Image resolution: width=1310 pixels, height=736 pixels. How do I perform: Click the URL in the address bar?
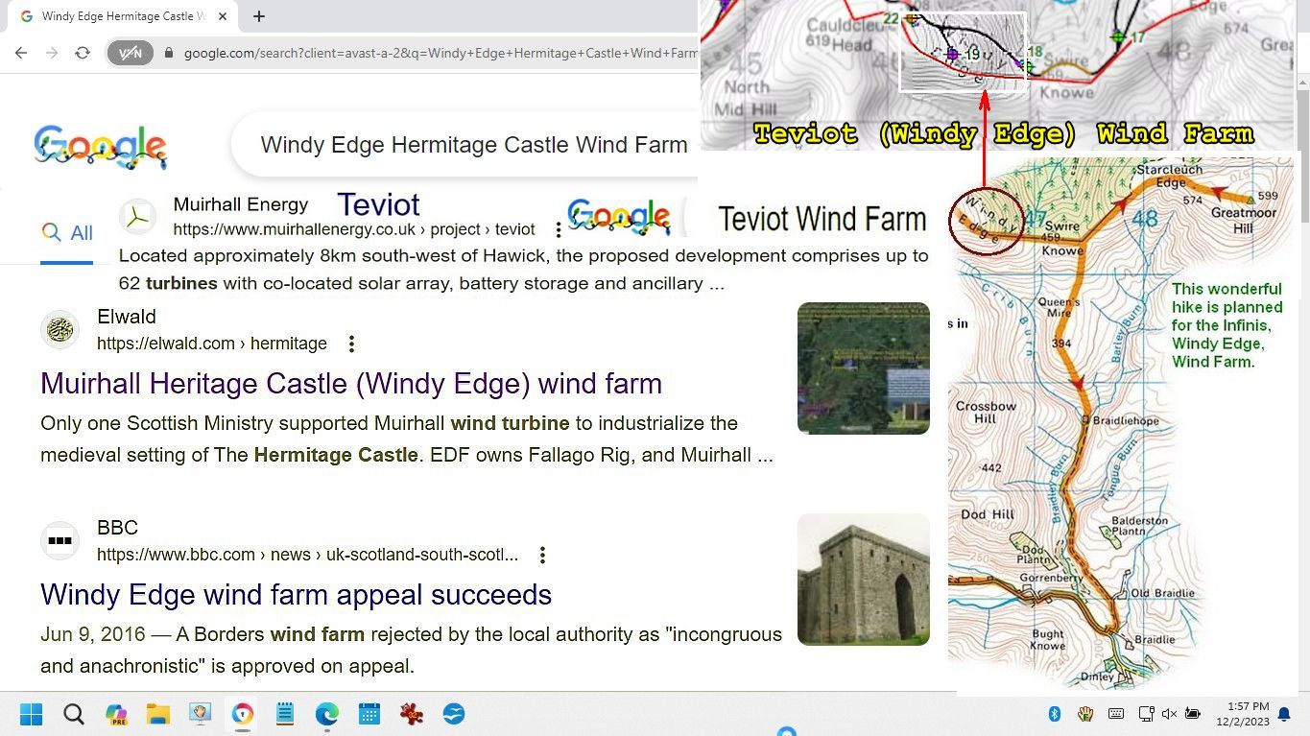tap(441, 53)
